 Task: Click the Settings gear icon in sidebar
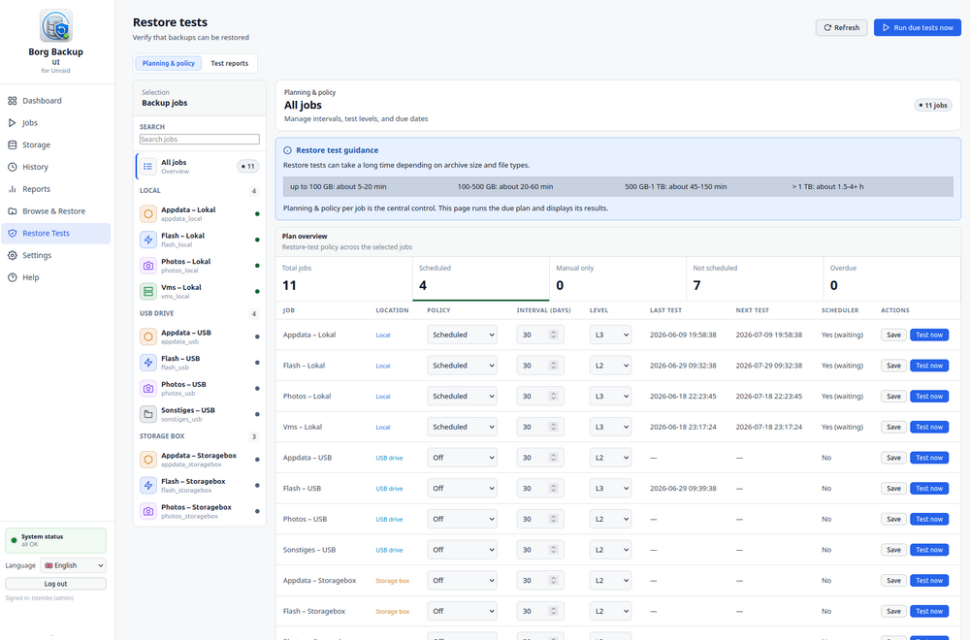(x=13, y=255)
